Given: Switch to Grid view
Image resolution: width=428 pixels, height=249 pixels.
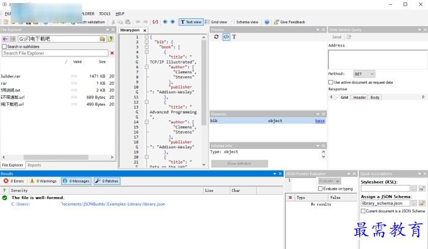Looking at the screenshot, I should (x=216, y=22).
